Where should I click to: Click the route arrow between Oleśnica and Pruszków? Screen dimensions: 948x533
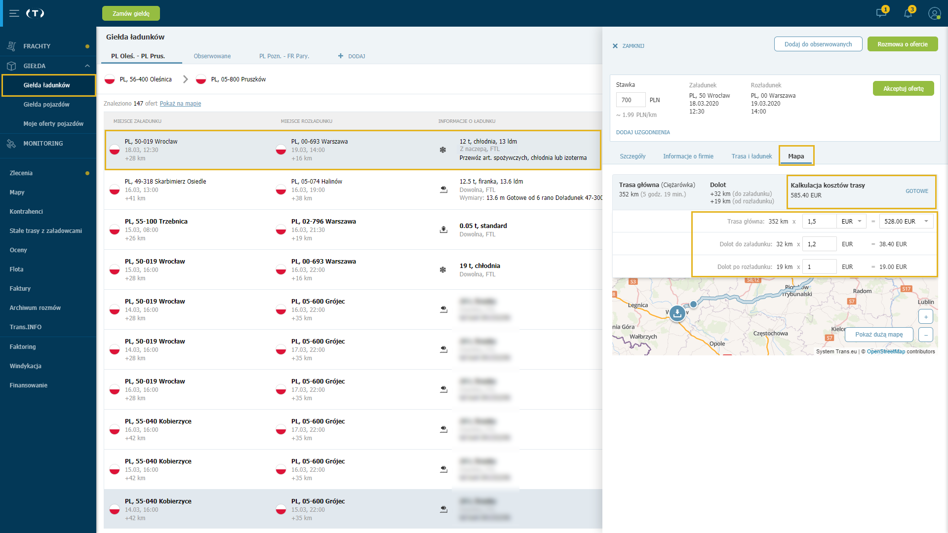click(x=185, y=79)
